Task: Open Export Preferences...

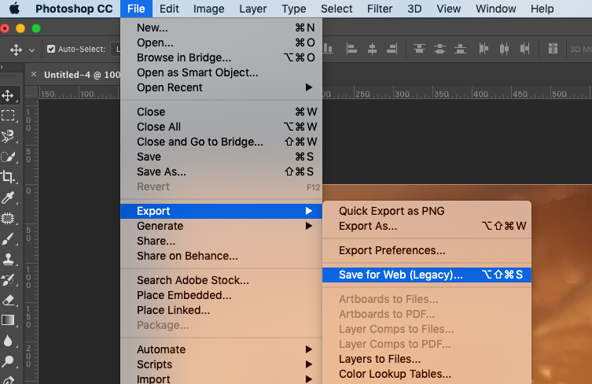Action: (427, 250)
